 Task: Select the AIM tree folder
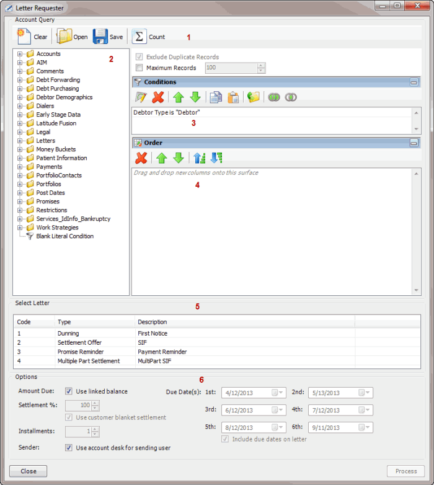pos(42,63)
